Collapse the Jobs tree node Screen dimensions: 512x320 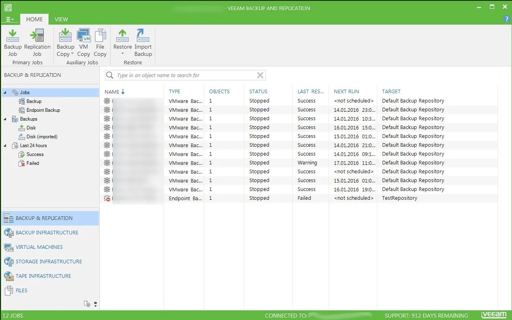(x=5, y=92)
